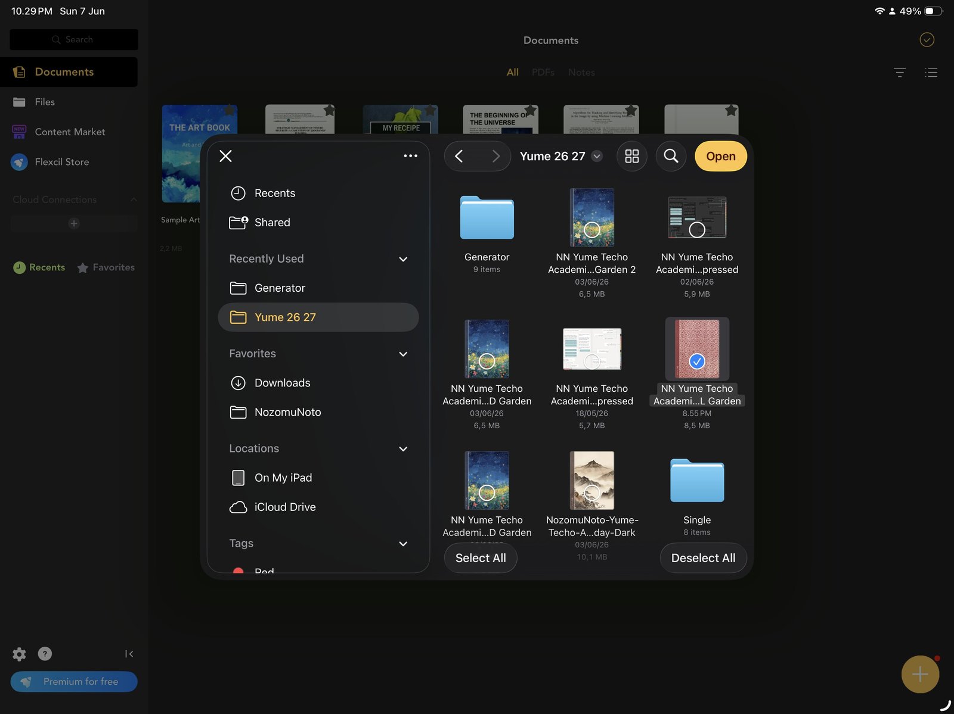Click the Select All button
The height and width of the screenshot is (714, 954).
pyautogui.click(x=481, y=558)
